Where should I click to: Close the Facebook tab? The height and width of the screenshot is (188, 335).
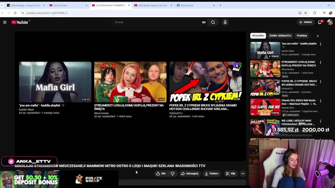(214, 5)
